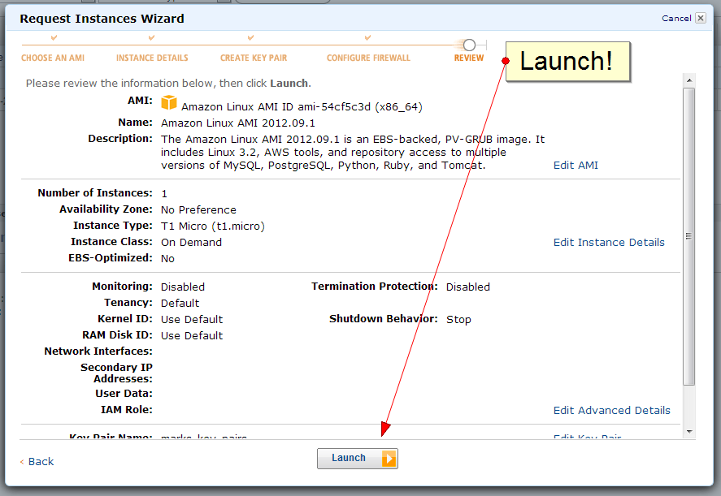Close the wizard with the X button
The width and height of the screenshot is (721, 496).
pos(701,18)
